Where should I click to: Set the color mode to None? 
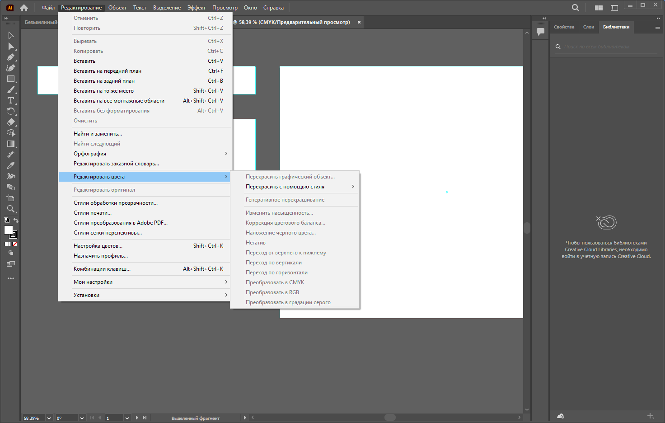(15, 244)
